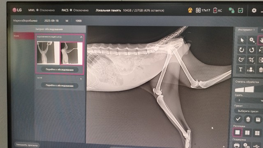This screenshot has height=148, width=263.
Task: Click Завершить просмотр button
Action: pos(27,145)
